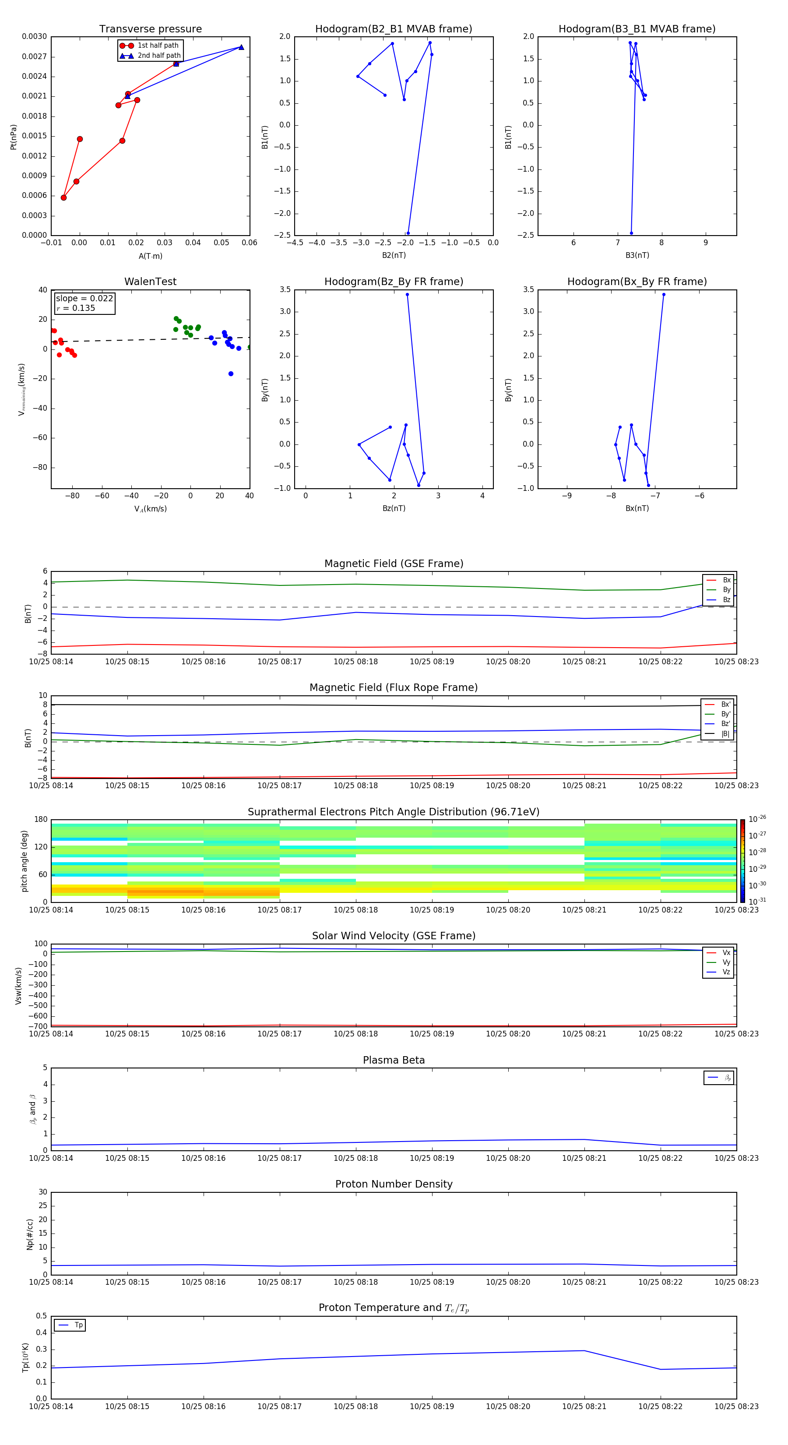Click the Vy legend entry
This screenshot has width=788, height=1445.
click(x=718, y=962)
